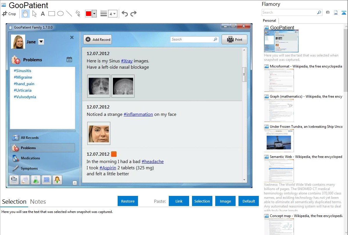Select the freehand scribble tool
This screenshot has width=348, height=235.
coord(78,14)
